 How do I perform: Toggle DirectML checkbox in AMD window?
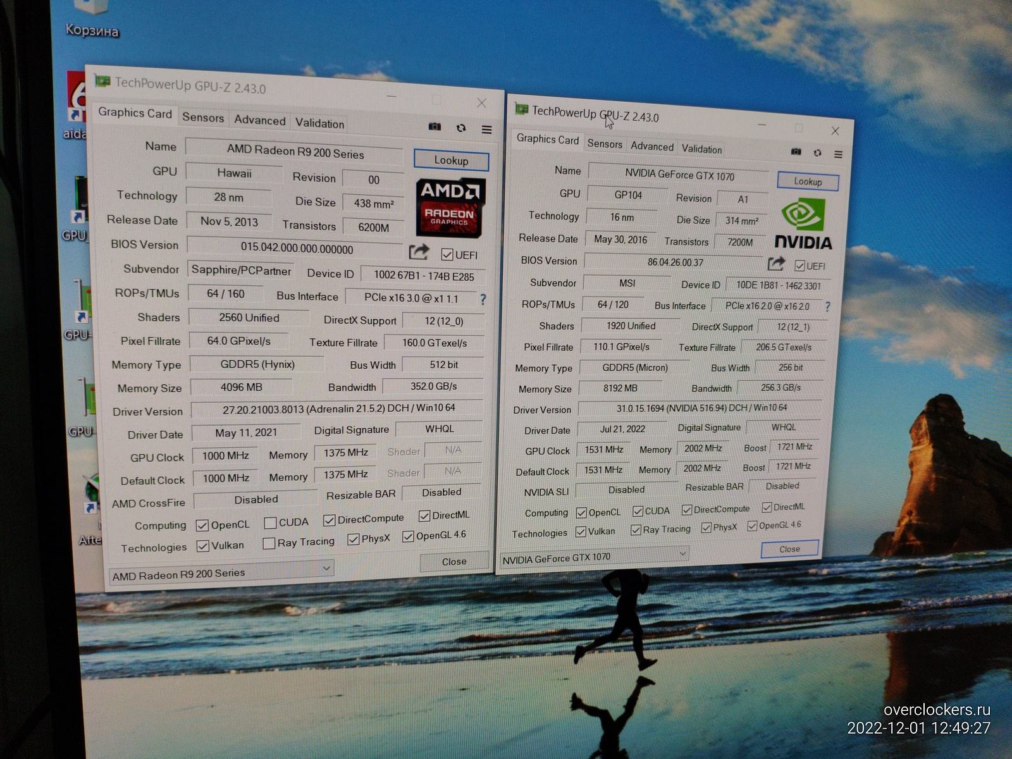tap(424, 516)
